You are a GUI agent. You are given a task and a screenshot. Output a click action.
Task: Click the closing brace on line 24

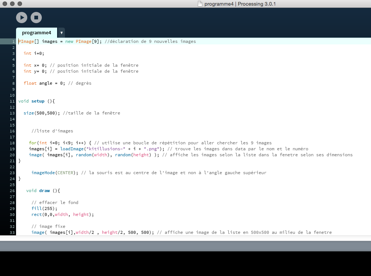pyautogui.click(x=20, y=179)
